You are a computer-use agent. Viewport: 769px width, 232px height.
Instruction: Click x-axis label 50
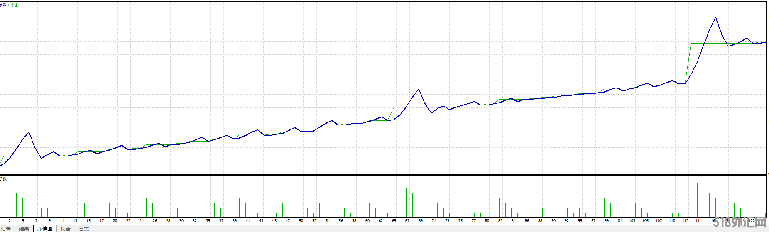301,221
